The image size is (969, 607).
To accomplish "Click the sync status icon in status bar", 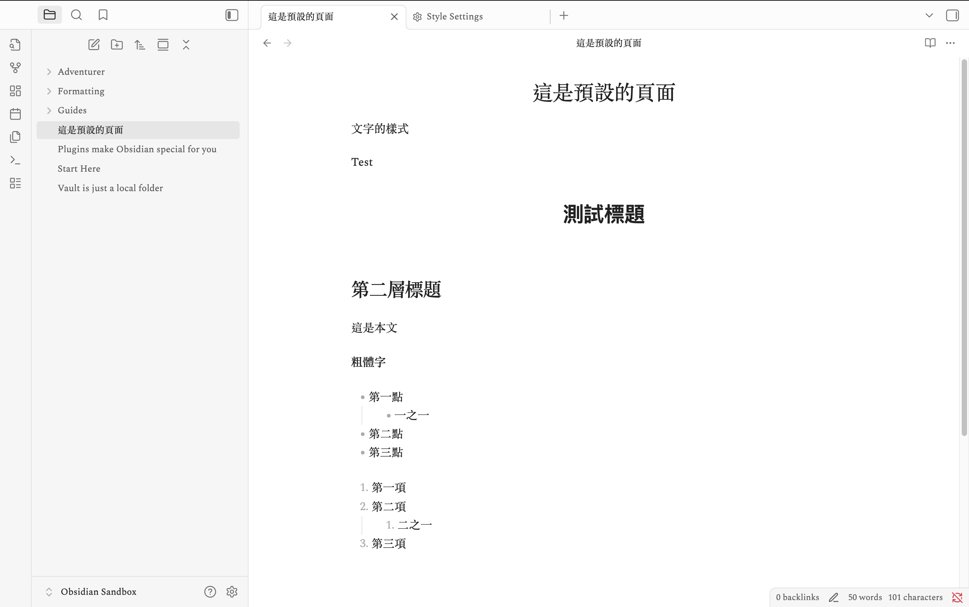I will (x=957, y=597).
